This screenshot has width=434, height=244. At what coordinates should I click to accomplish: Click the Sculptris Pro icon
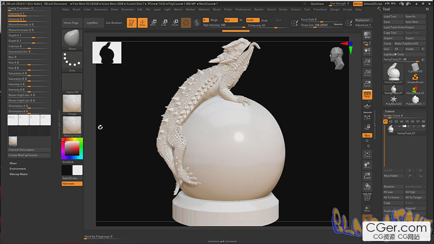pyautogui.click(x=196, y=23)
